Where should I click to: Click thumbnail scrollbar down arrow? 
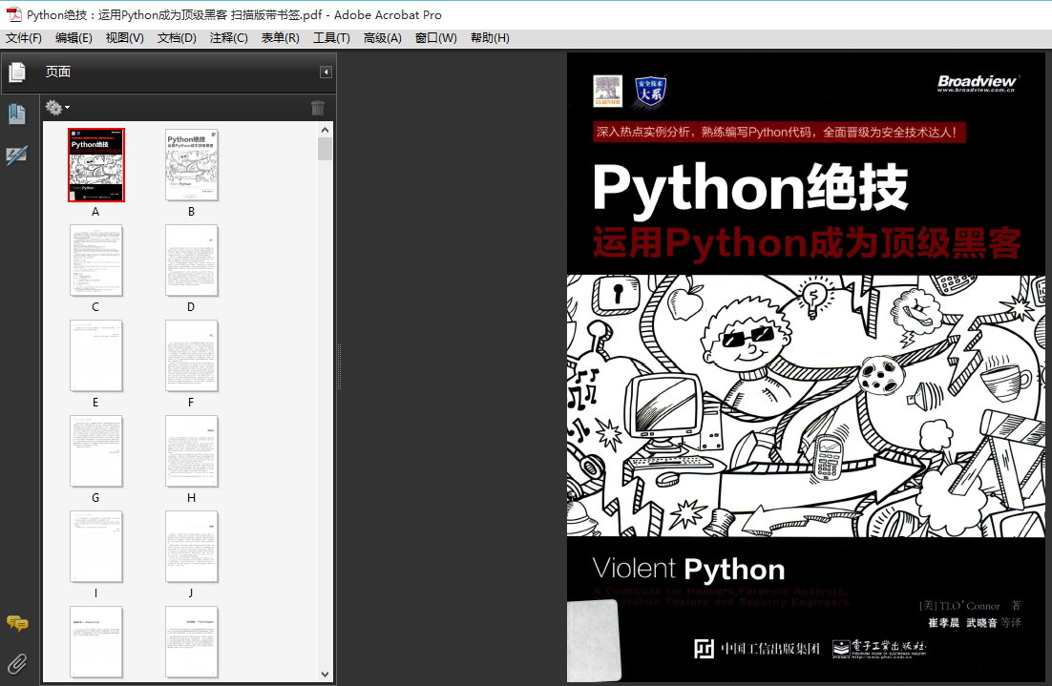click(326, 674)
